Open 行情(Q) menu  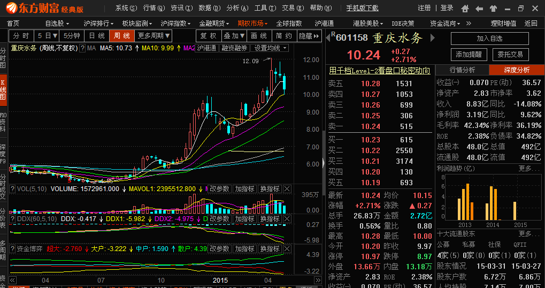154,8
